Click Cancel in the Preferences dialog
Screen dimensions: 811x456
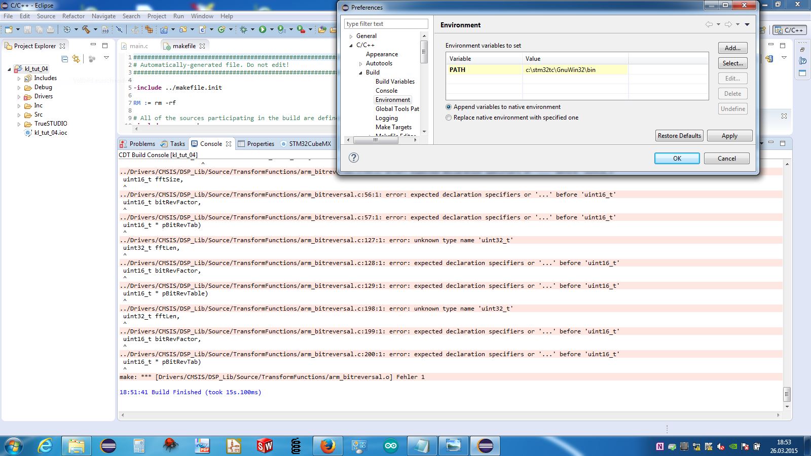(x=726, y=159)
